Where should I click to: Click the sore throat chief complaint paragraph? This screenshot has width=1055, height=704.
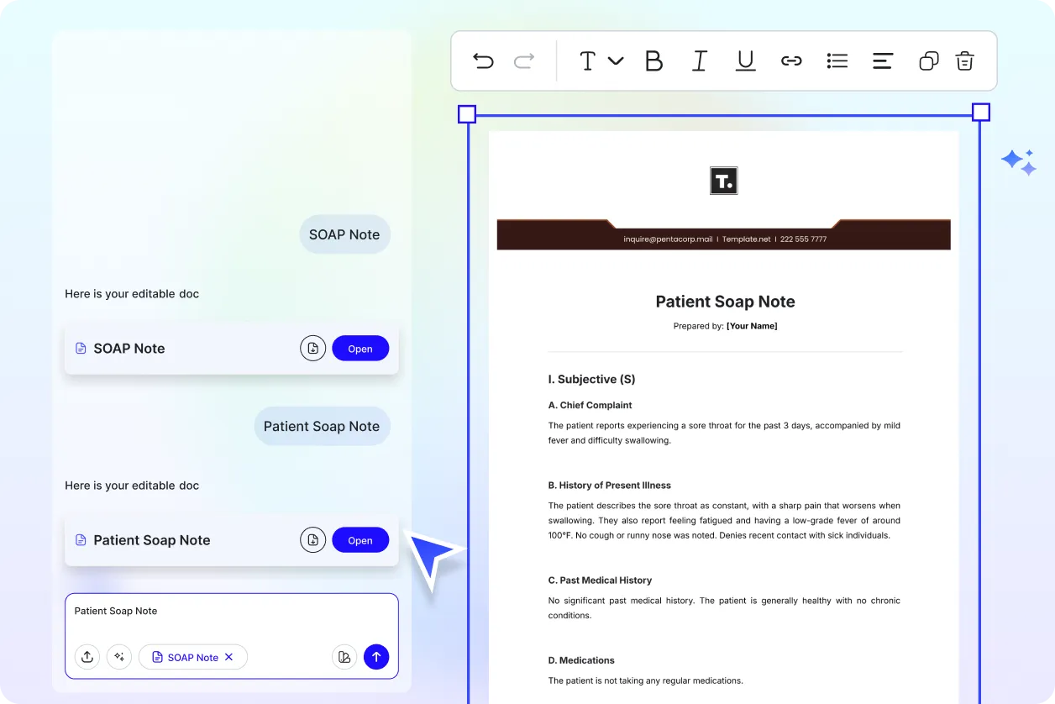[724, 433]
